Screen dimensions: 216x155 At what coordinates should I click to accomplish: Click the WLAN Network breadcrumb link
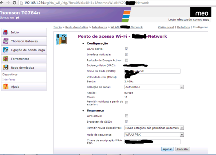(x=127, y=27)
